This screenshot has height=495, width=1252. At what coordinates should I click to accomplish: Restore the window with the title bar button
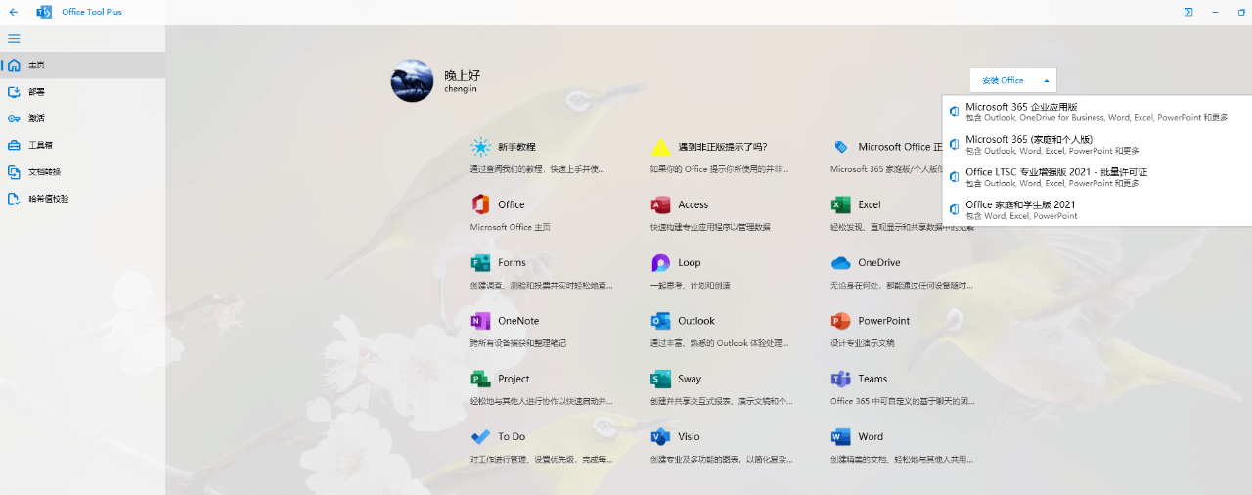pos(1242,12)
